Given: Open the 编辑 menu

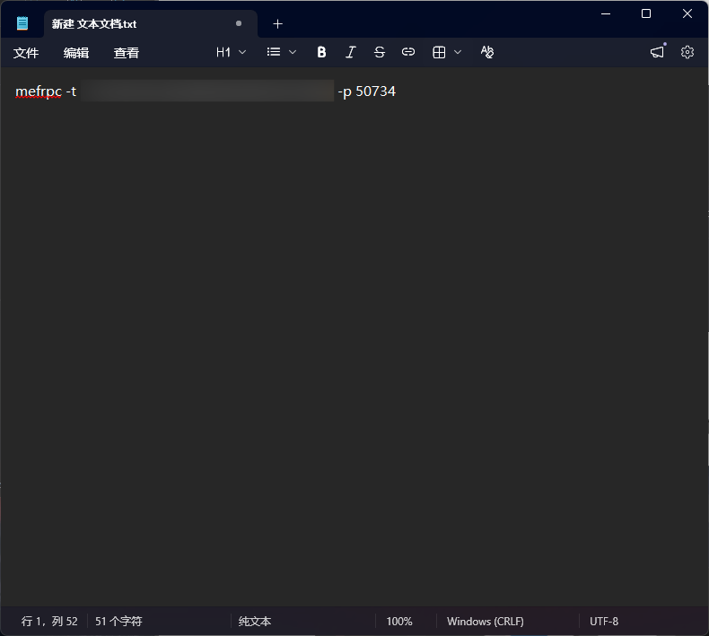Looking at the screenshot, I should tap(76, 53).
